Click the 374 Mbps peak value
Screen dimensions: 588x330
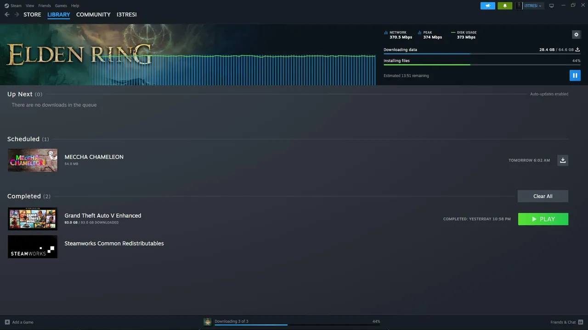coord(433,37)
